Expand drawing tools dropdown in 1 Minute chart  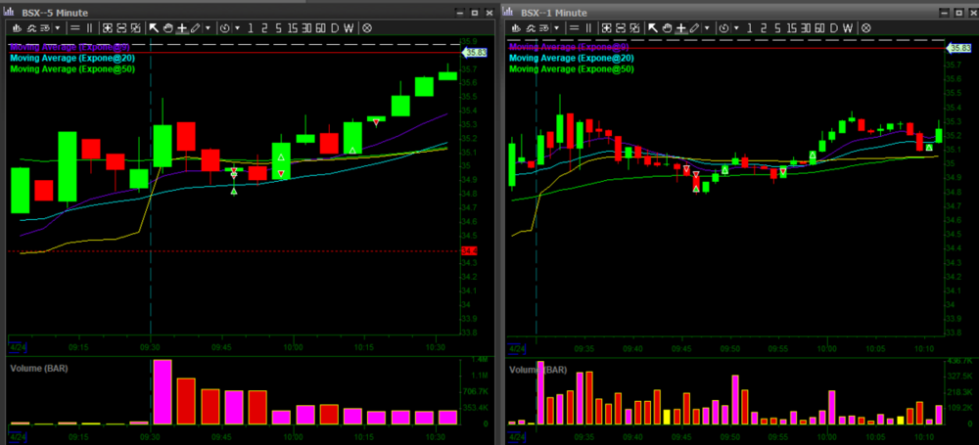tap(708, 28)
